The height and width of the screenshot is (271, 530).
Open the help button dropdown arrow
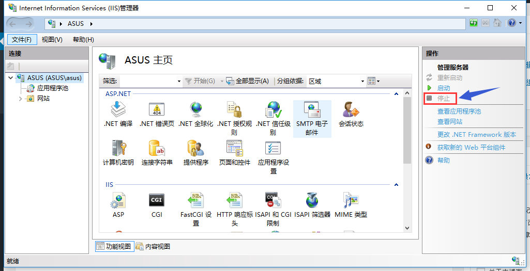[521, 23]
